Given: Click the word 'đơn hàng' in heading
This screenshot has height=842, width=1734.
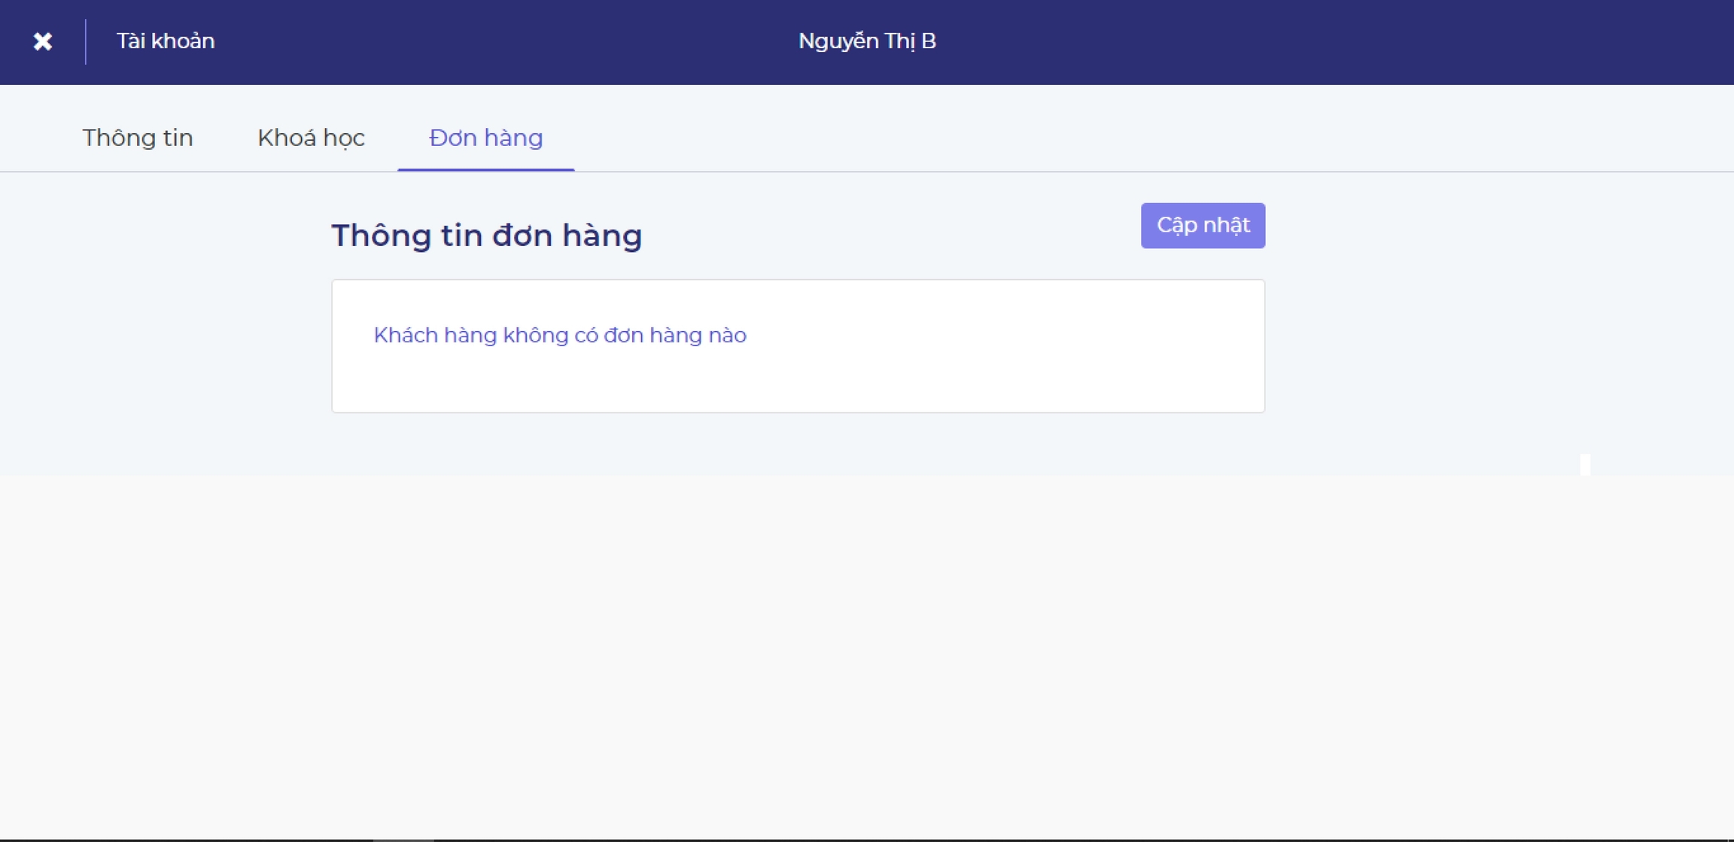Looking at the screenshot, I should (566, 236).
